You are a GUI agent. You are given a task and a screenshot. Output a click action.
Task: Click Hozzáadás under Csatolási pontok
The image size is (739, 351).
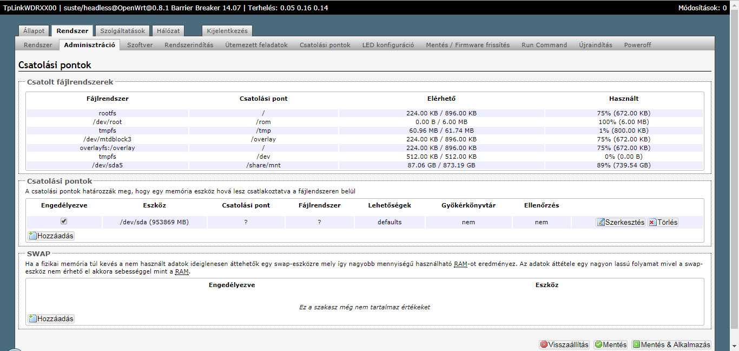pos(51,236)
